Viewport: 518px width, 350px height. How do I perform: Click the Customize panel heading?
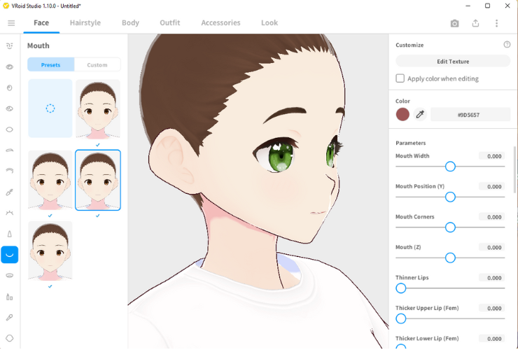pyautogui.click(x=409, y=45)
